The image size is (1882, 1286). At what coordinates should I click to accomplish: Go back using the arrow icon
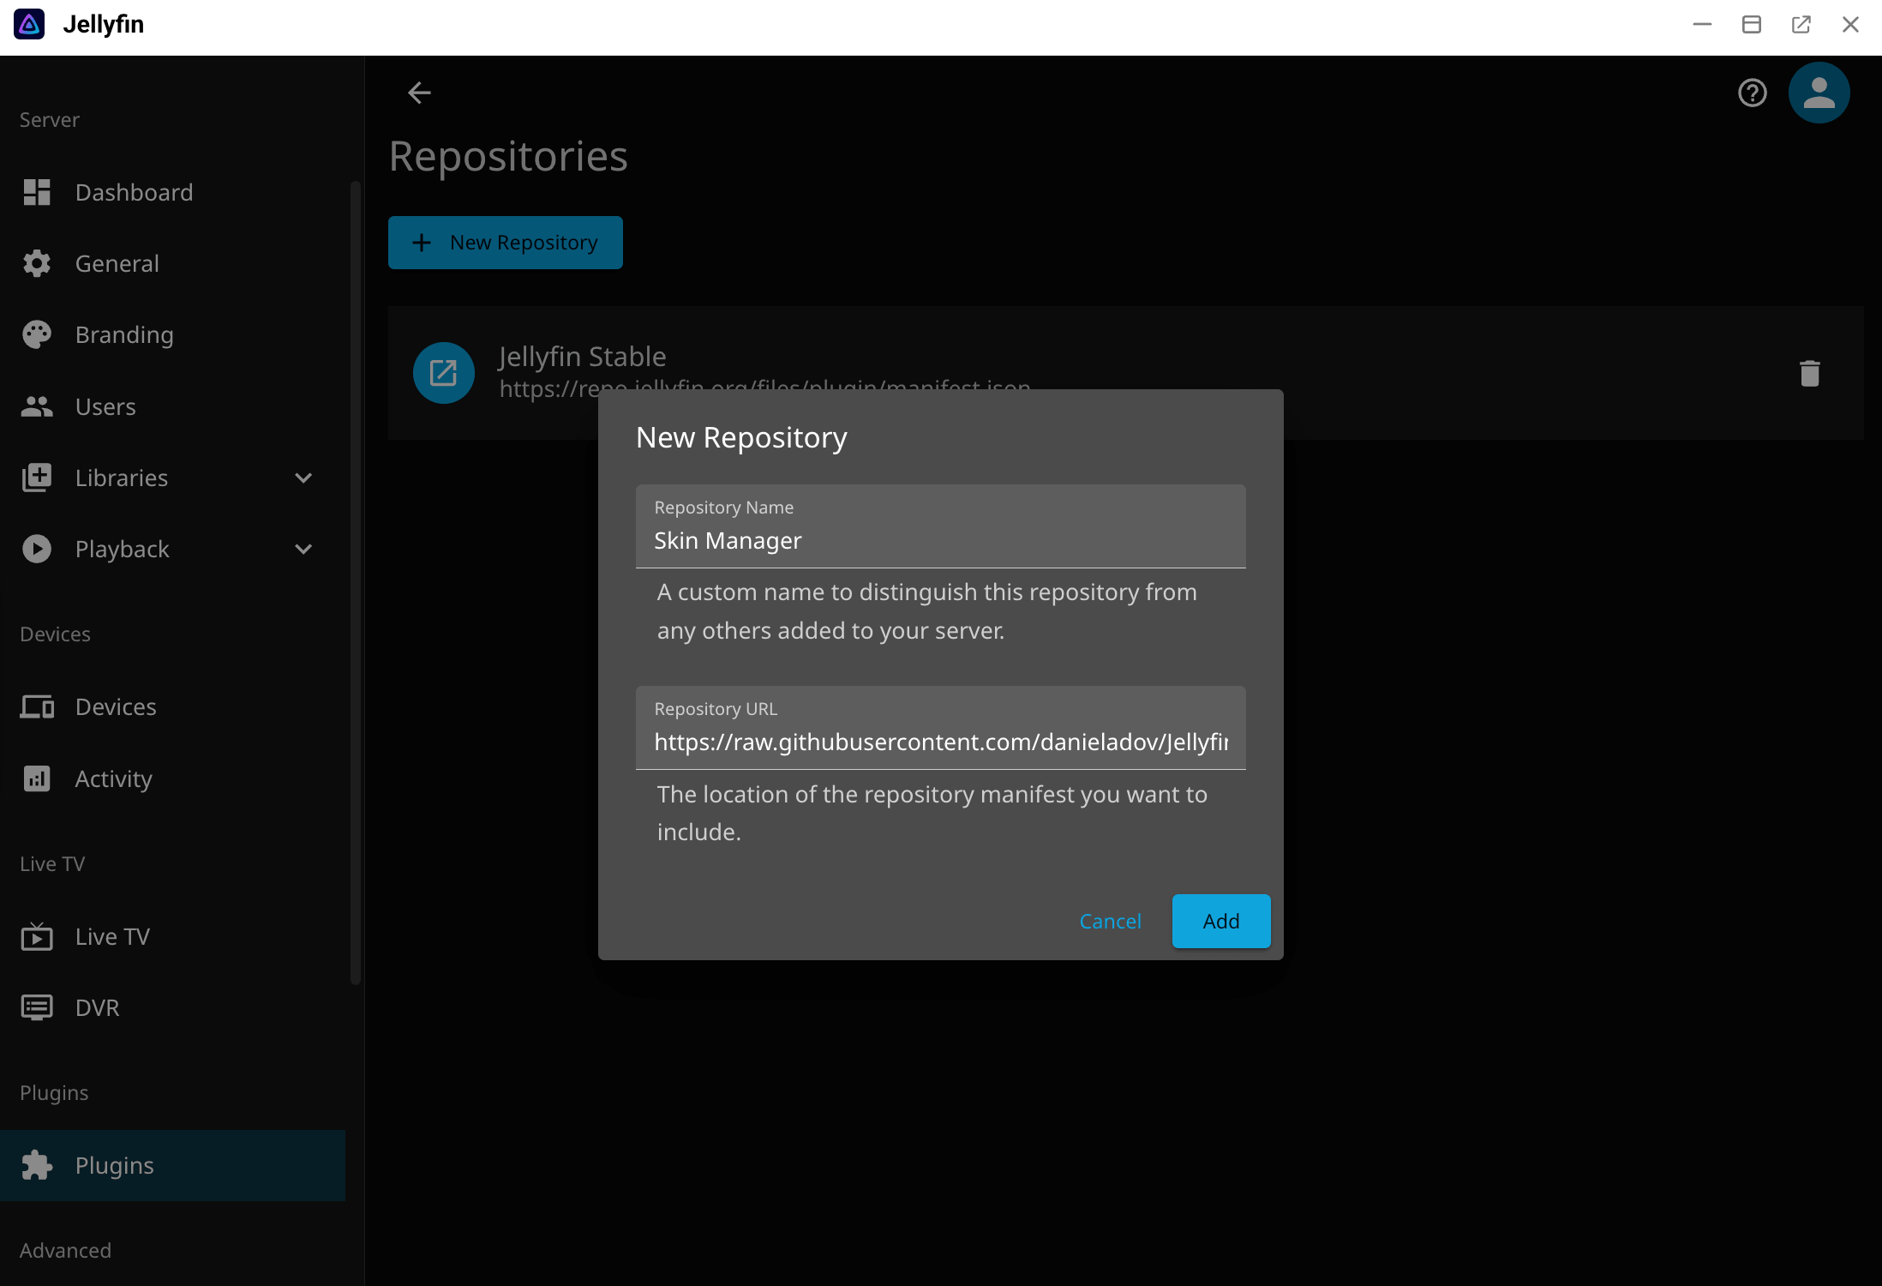click(x=419, y=93)
